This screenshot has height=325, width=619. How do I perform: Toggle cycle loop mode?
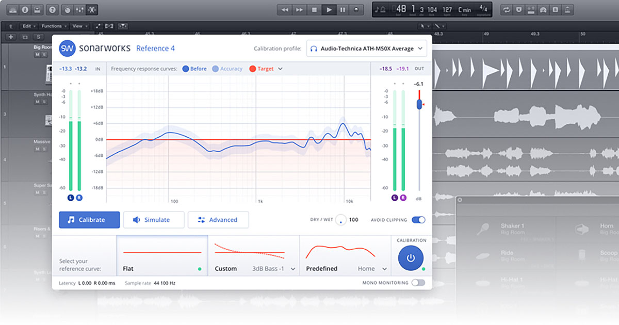pyautogui.click(x=507, y=10)
